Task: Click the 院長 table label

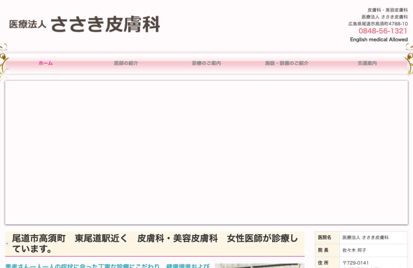Action: [x=323, y=250]
